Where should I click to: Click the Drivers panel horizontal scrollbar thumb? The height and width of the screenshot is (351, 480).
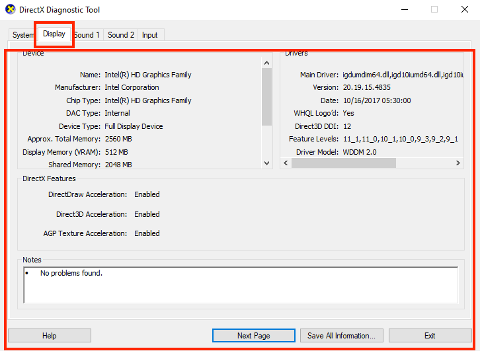(x=344, y=163)
